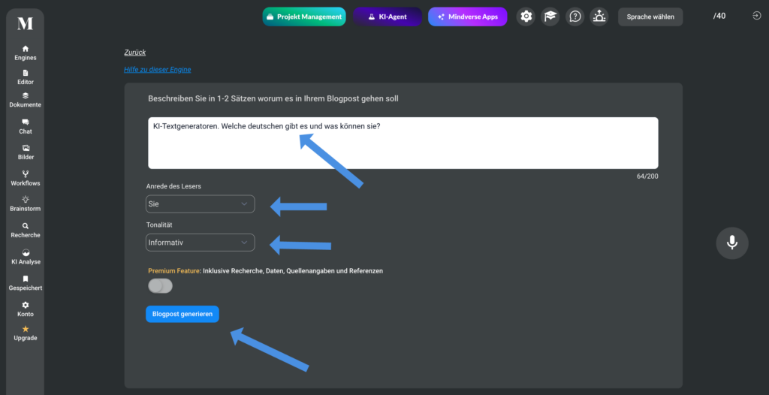
Task: Go to Dokumente in the sidebar
Action: pyautogui.click(x=26, y=100)
